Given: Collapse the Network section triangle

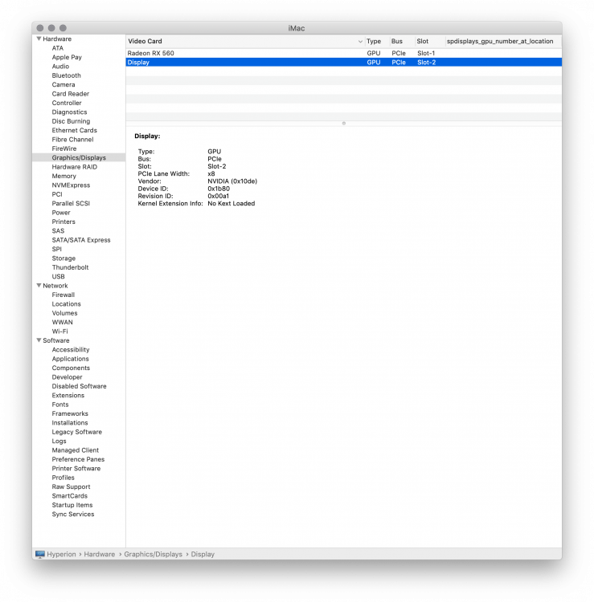Looking at the screenshot, I should click(39, 286).
